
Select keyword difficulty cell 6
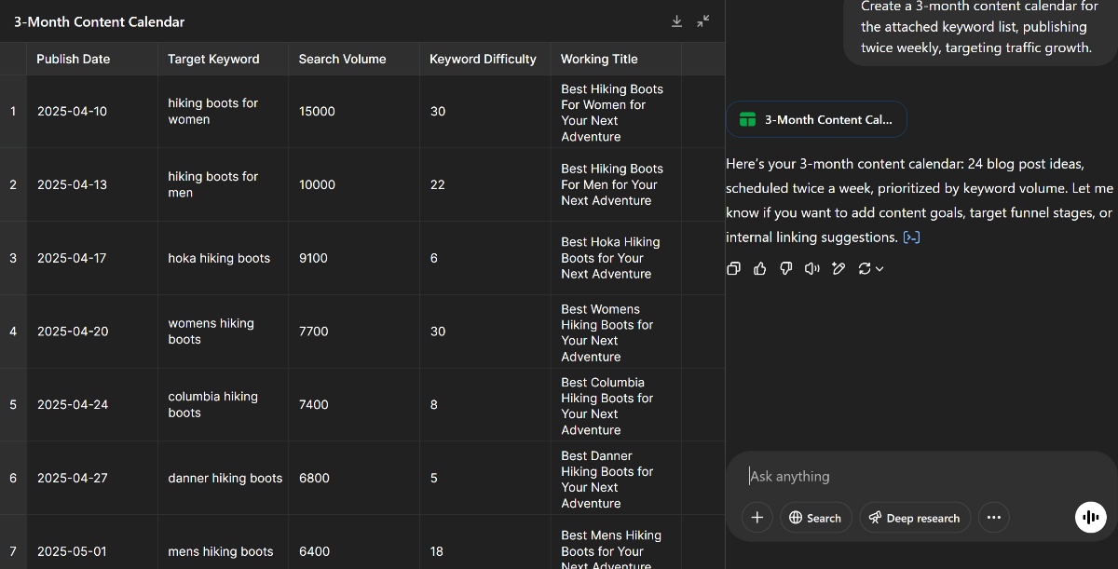tap(484, 258)
